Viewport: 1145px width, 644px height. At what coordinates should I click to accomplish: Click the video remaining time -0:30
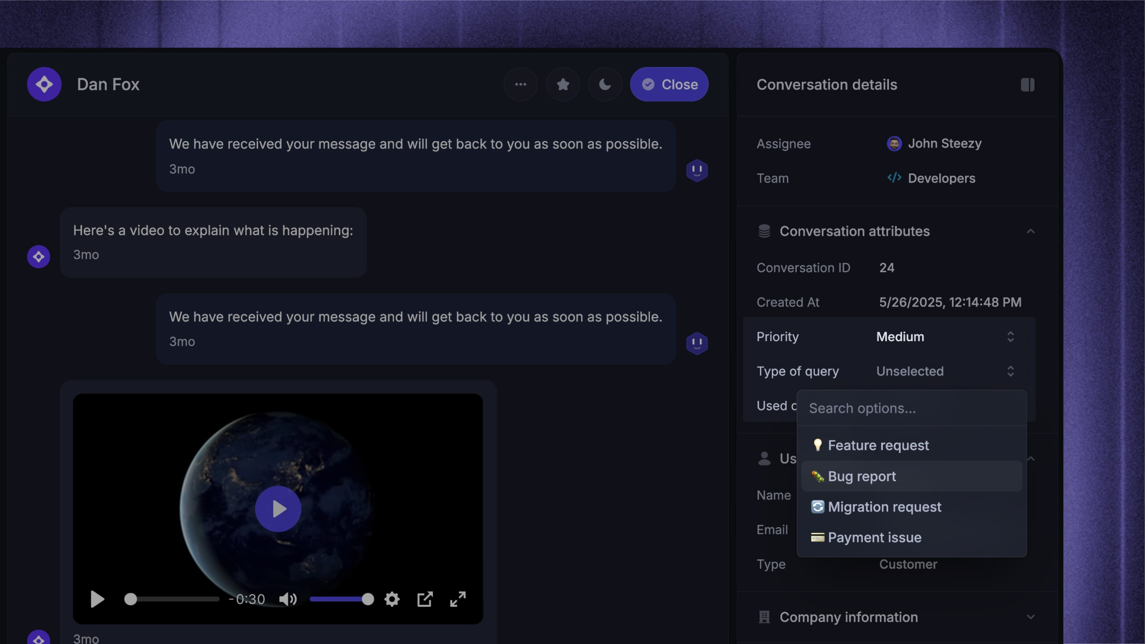(247, 599)
